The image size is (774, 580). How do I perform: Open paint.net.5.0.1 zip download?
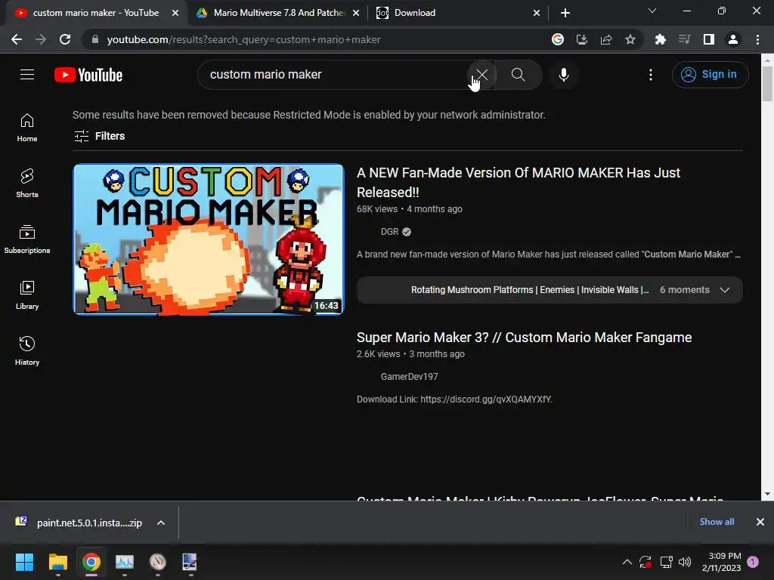pos(89,523)
